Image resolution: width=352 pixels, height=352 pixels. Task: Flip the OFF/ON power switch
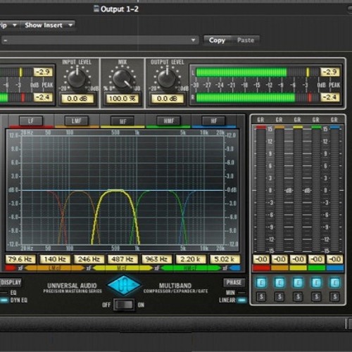[x=124, y=305]
